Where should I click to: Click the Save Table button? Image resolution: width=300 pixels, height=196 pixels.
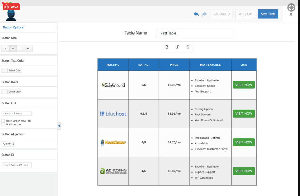268,14
